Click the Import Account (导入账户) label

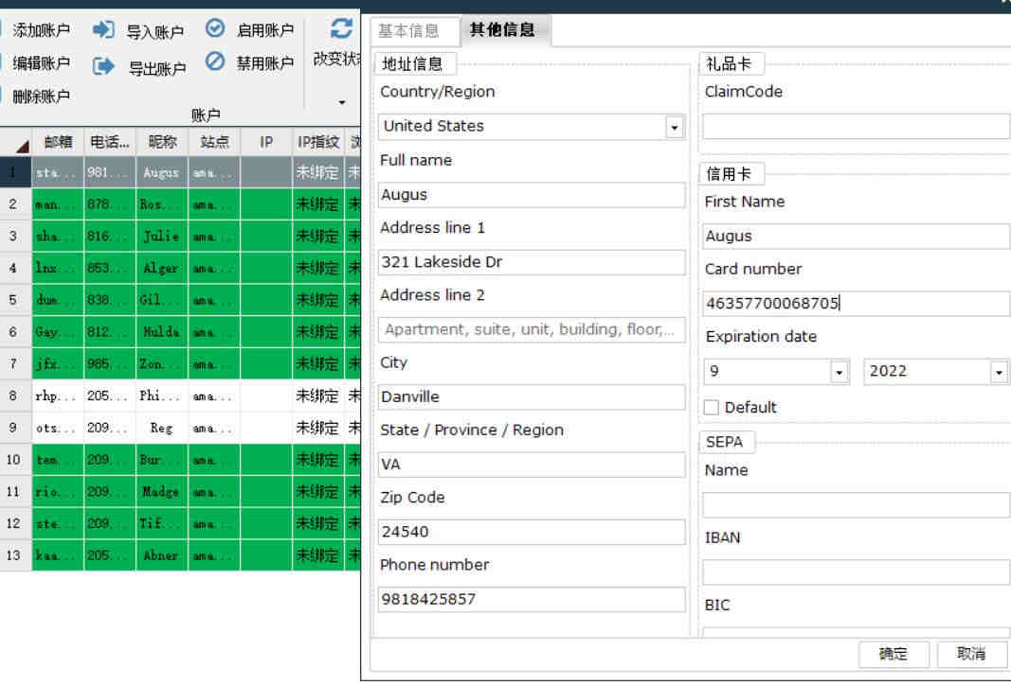coord(154,31)
